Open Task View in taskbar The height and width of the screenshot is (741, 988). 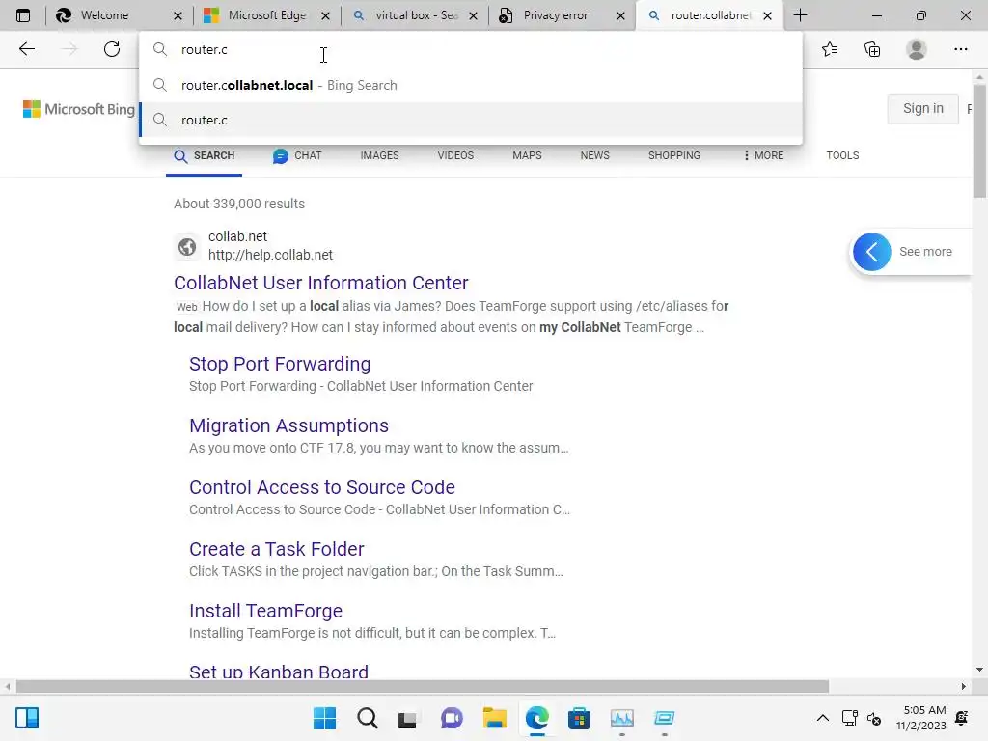[408, 718]
